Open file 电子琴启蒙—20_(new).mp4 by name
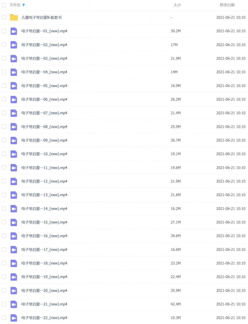 44,291
